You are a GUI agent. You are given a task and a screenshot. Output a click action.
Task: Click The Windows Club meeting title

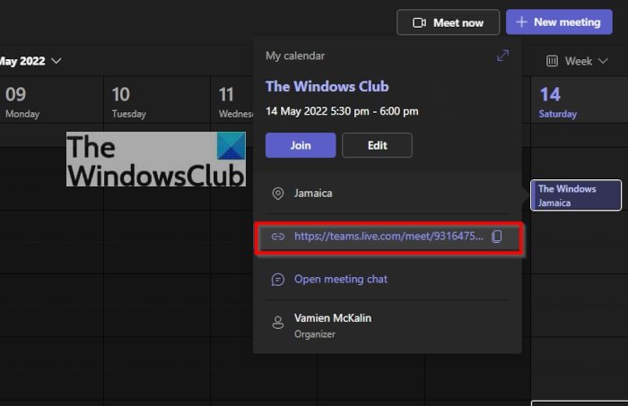click(327, 86)
